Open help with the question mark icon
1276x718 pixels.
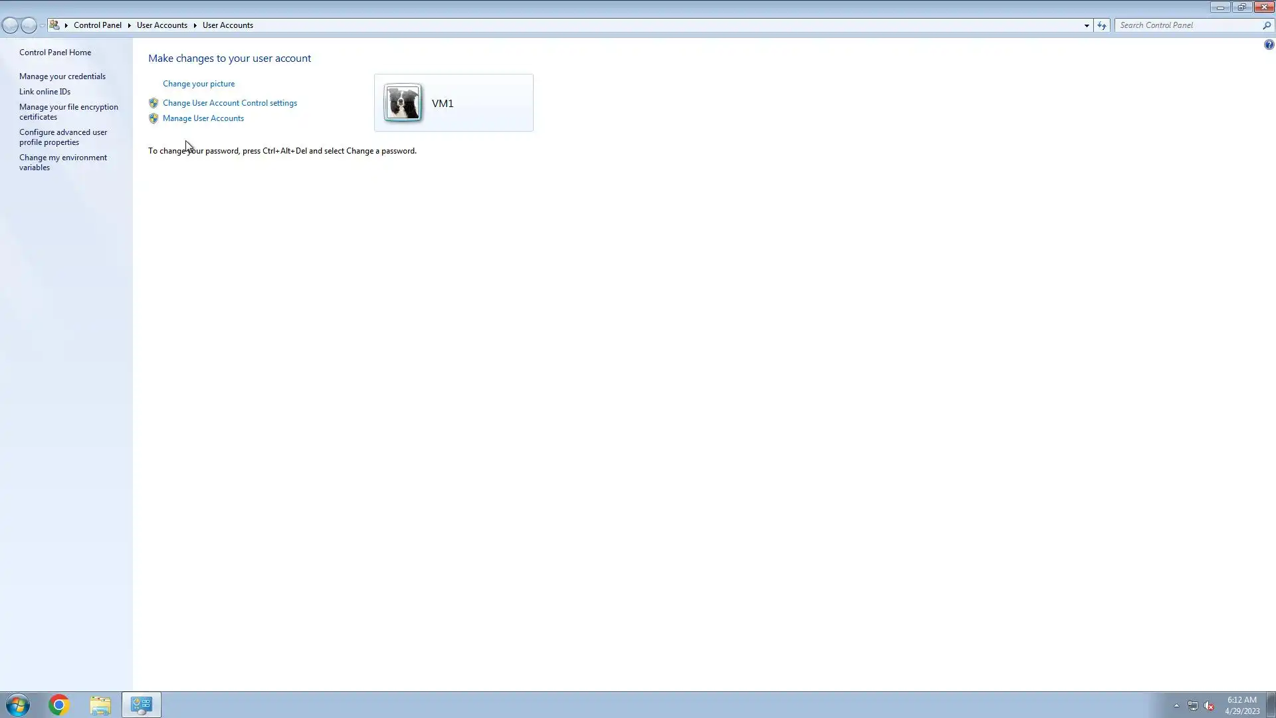1269,45
